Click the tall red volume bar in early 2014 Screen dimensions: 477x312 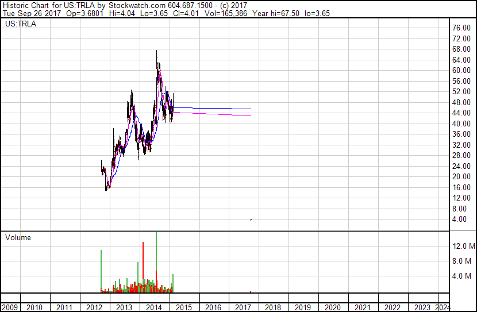(x=143, y=267)
